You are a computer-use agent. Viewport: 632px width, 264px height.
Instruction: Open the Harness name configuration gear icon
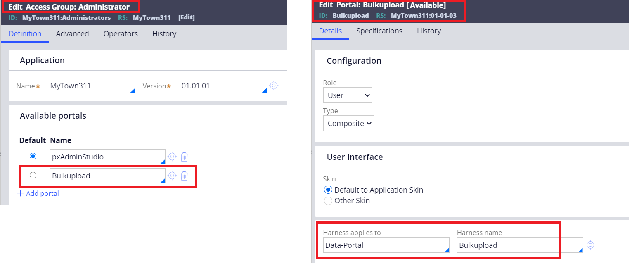[590, 245]
